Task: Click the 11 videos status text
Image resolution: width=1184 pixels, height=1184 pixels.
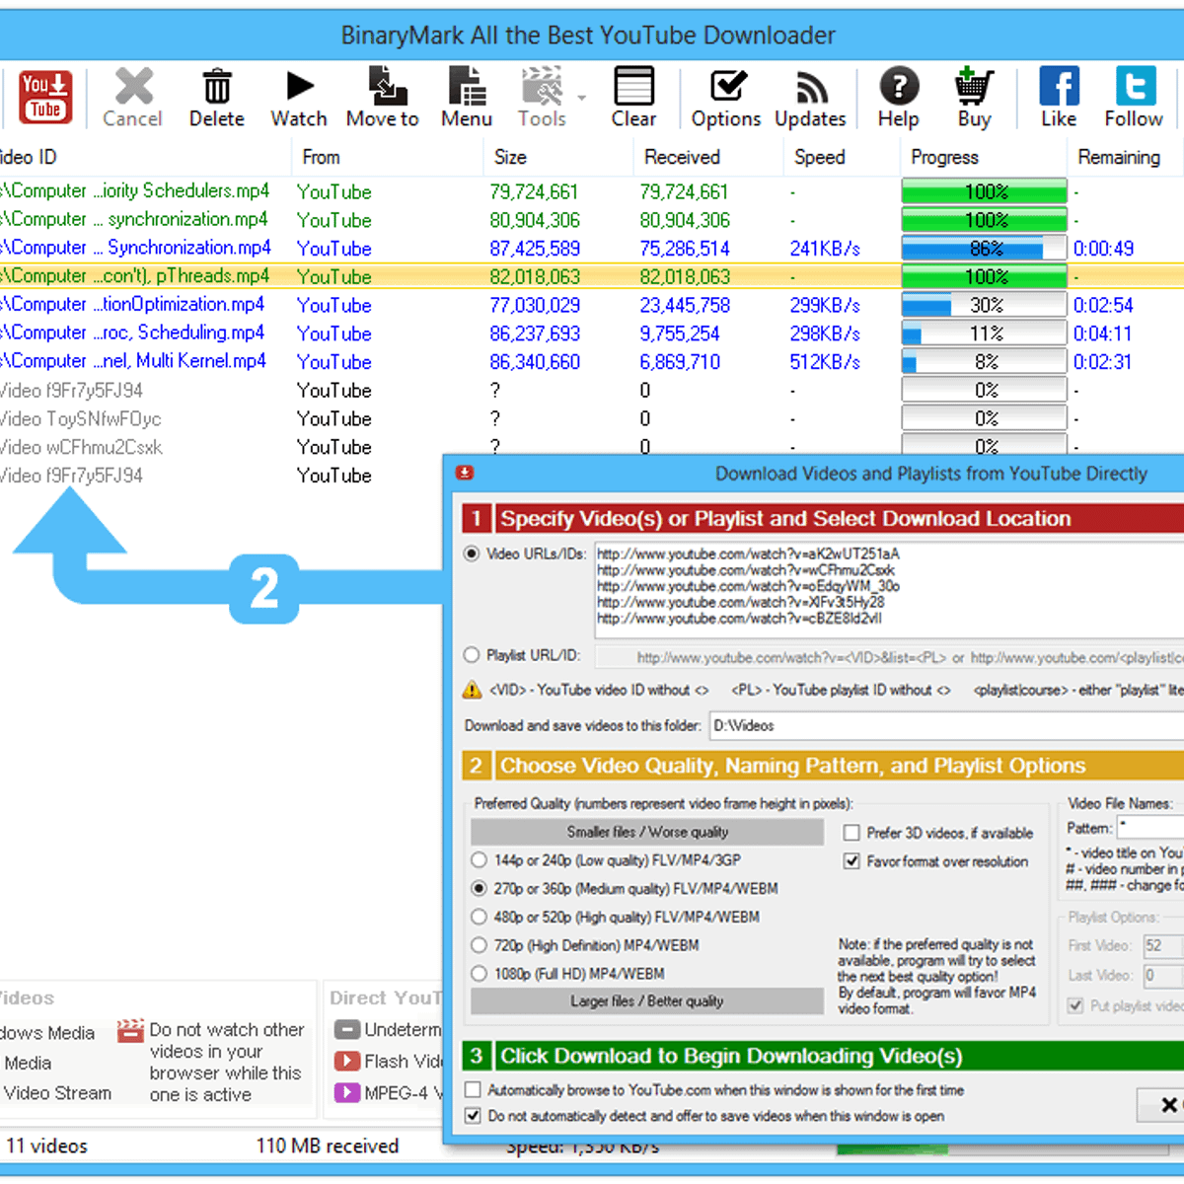Action: (x=46, y=1146)
